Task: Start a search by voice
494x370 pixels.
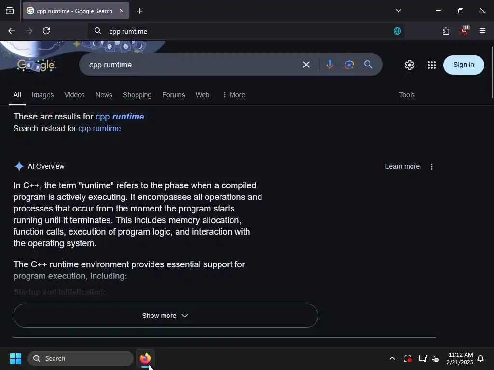Action: 330,65
